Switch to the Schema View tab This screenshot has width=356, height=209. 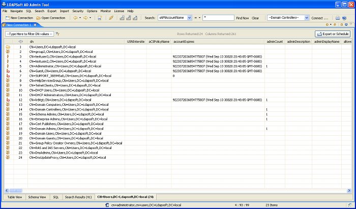click(37, 196)
